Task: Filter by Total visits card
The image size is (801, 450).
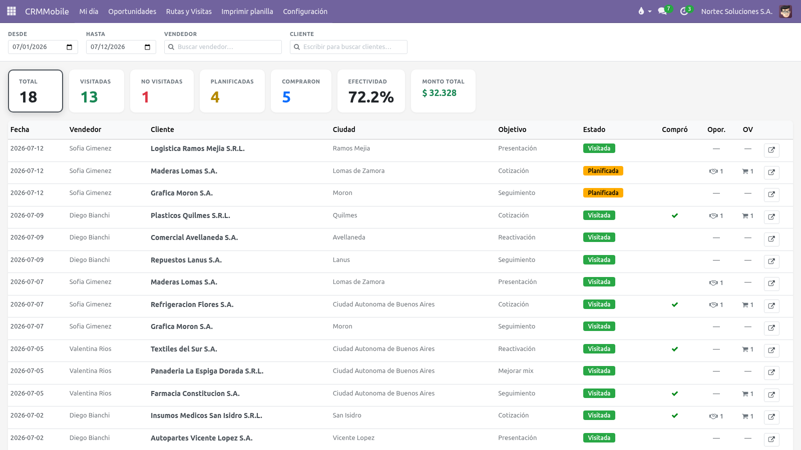Action: pyautogui.click(x=36, y=91)
